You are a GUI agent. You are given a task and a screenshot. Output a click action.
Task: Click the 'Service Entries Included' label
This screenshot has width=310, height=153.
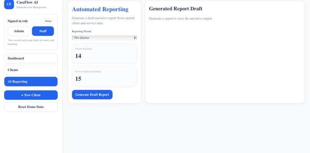click(88, 72)
